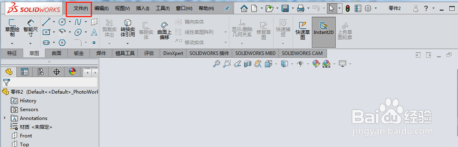Open the 编辑(E) menu
Image resolution: width=458 pixels, height=147 pixels.
click(101, 8)
